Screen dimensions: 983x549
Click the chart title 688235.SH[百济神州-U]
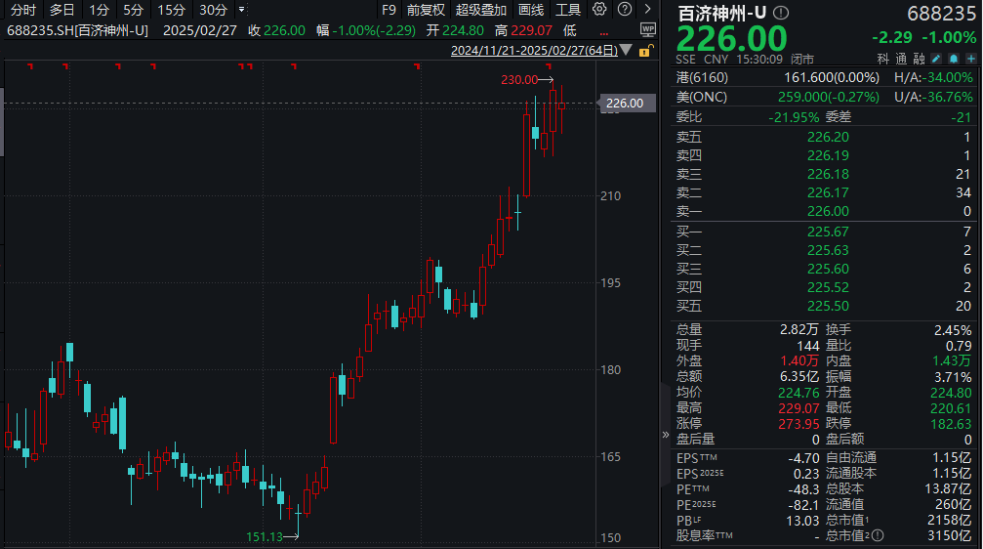click(77, 30)
